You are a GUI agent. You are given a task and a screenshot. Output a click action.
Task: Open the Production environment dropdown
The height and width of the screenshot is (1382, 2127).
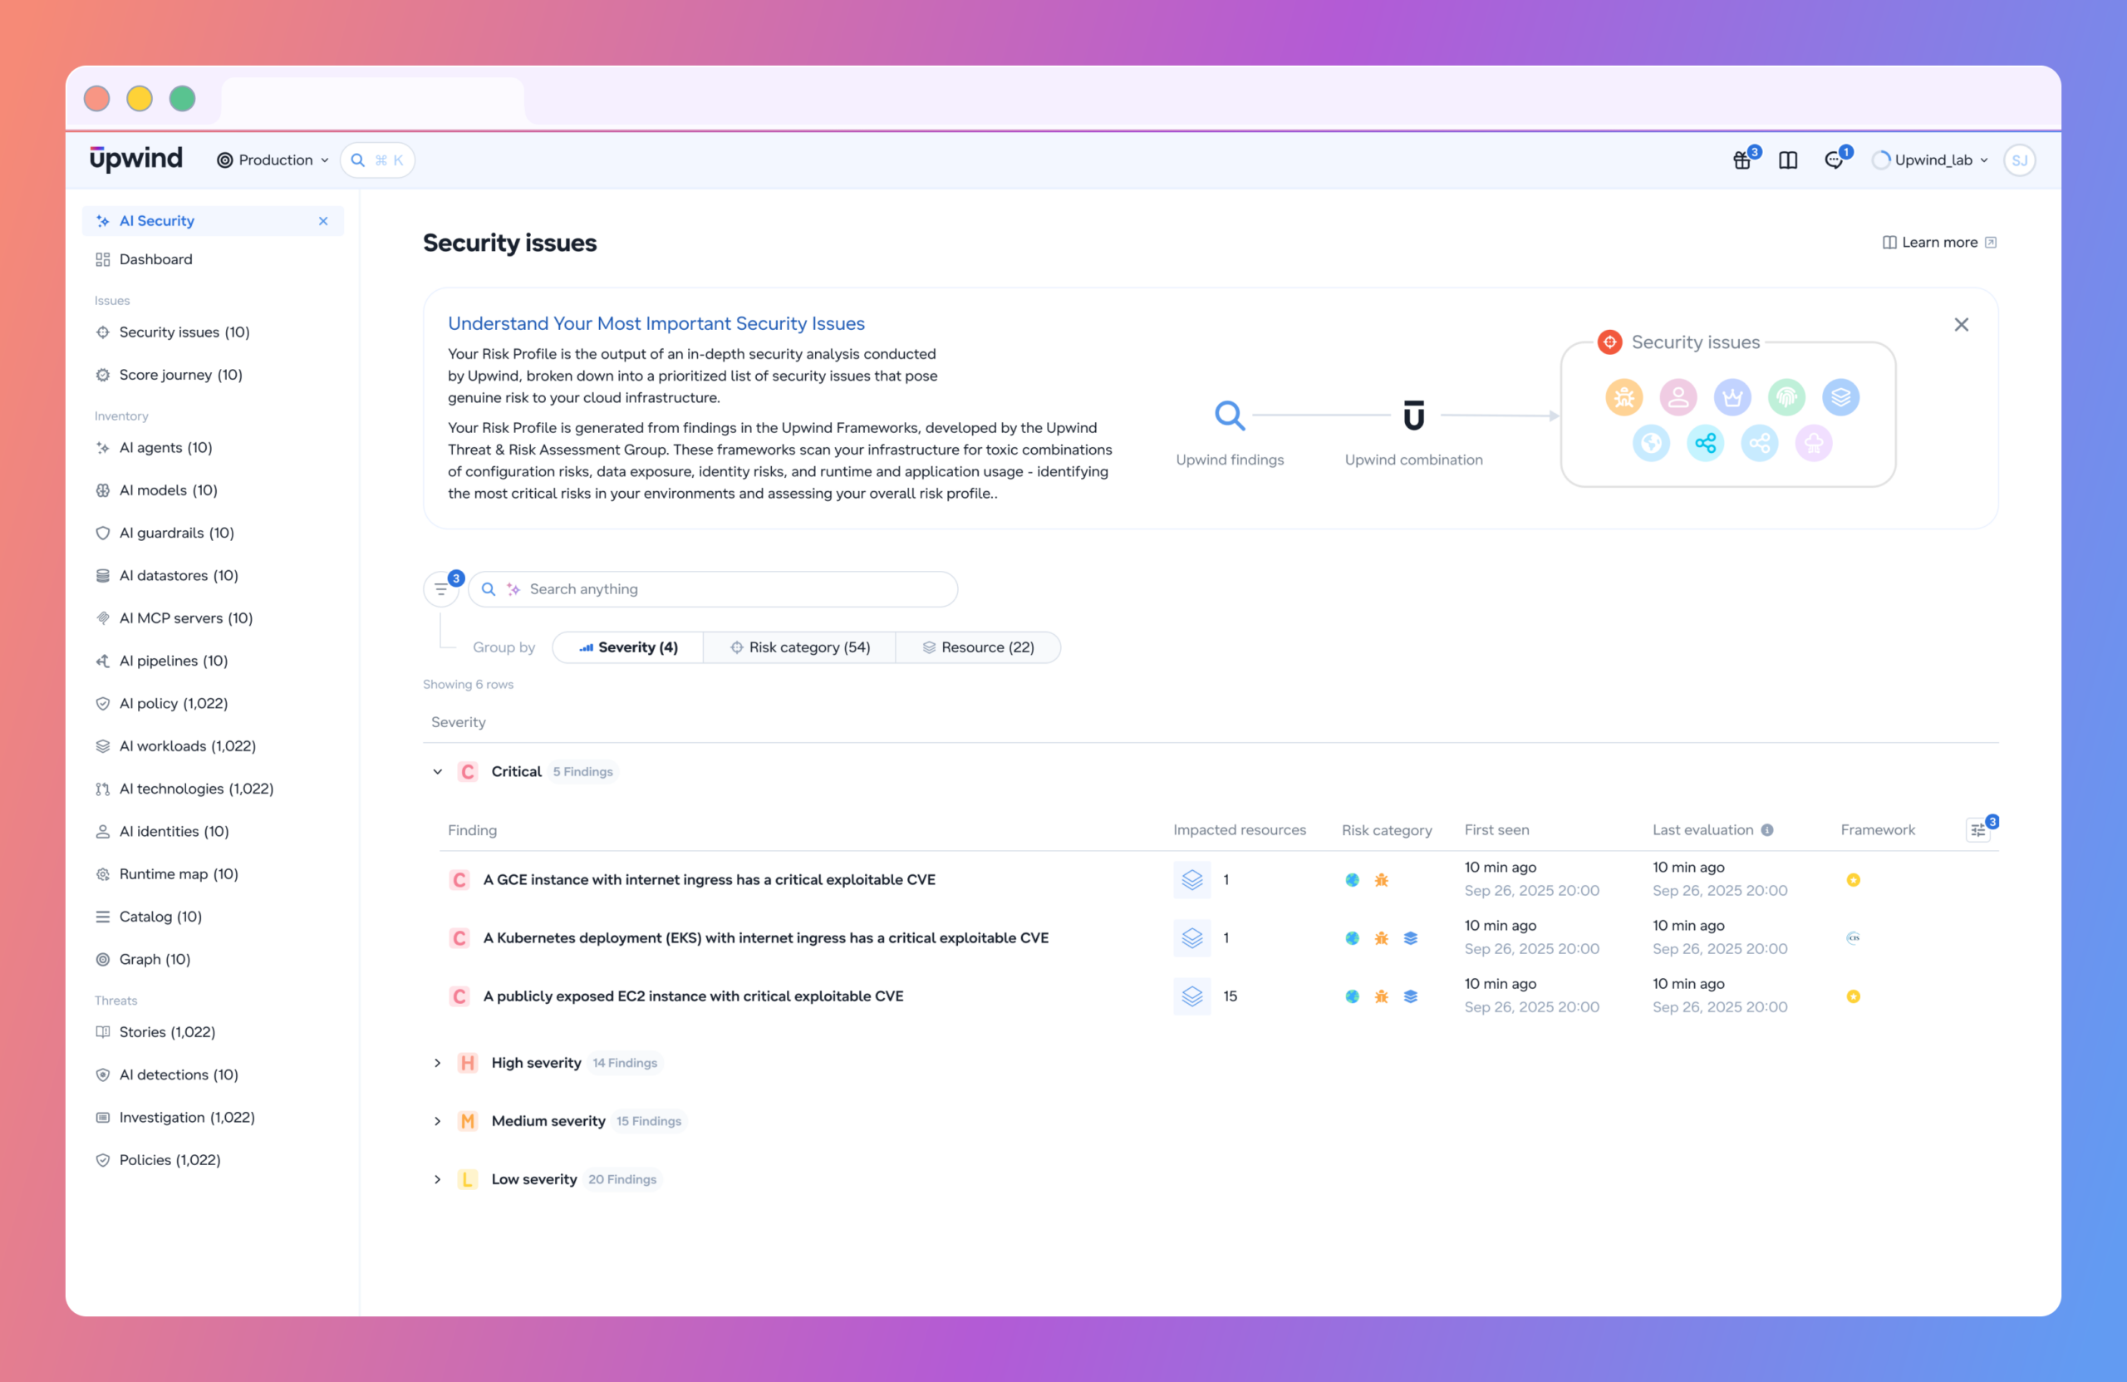point(273,160)
